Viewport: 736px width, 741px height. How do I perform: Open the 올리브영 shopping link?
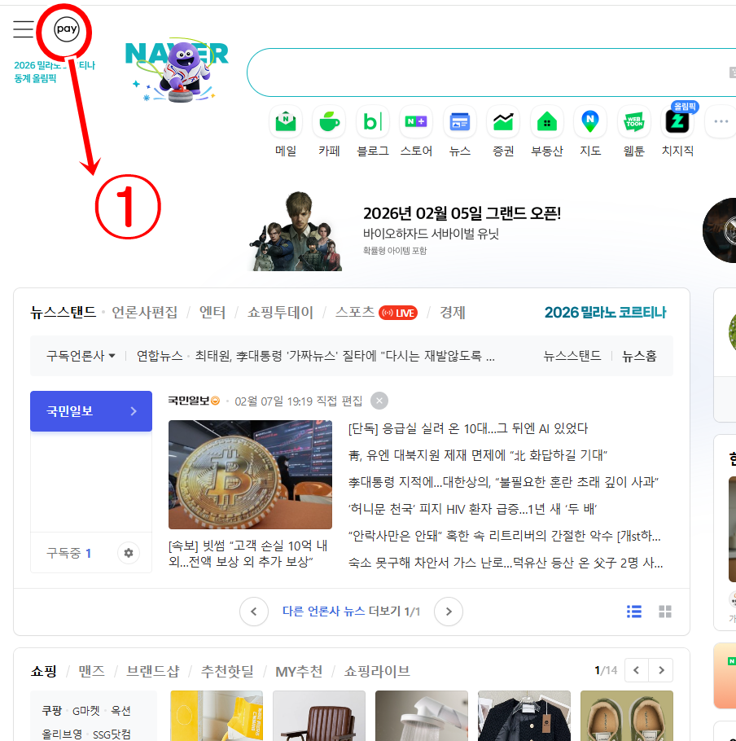[62, 734]
